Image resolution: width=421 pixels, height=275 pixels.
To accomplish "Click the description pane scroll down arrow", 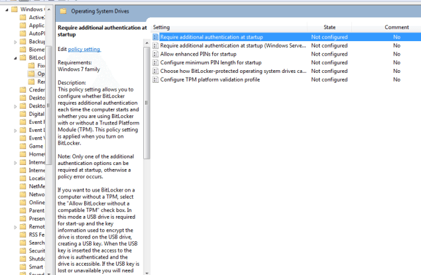I will [147, 273].
